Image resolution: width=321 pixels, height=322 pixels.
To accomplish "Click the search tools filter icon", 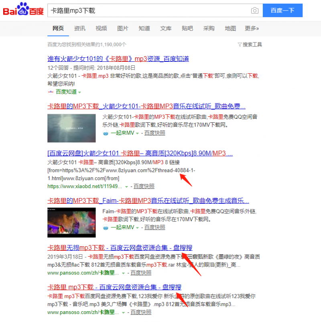I will (240, 45).
